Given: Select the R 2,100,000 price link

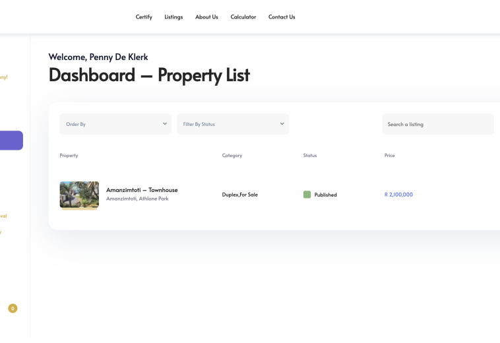Looking at the screenshot, I should 398,195.
